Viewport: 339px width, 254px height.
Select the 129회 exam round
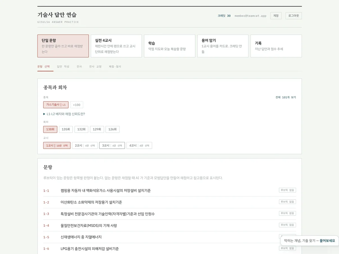click(97, 129)
